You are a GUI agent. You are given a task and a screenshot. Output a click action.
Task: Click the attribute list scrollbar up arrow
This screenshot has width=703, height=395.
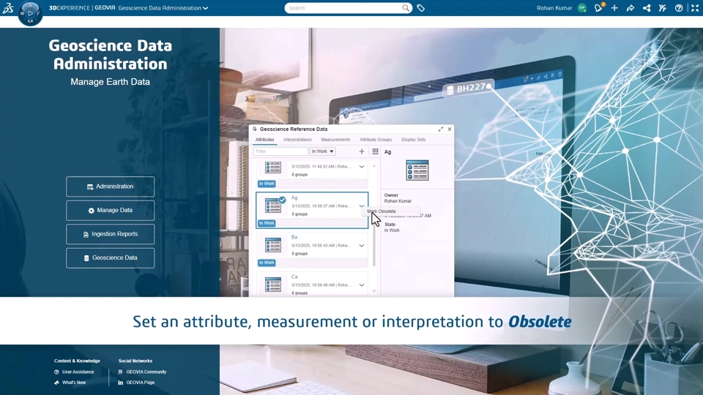pyautogui.click(x=374, y=166)
